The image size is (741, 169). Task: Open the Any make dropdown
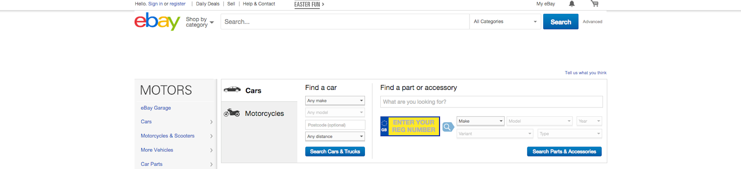click(335, 100)
